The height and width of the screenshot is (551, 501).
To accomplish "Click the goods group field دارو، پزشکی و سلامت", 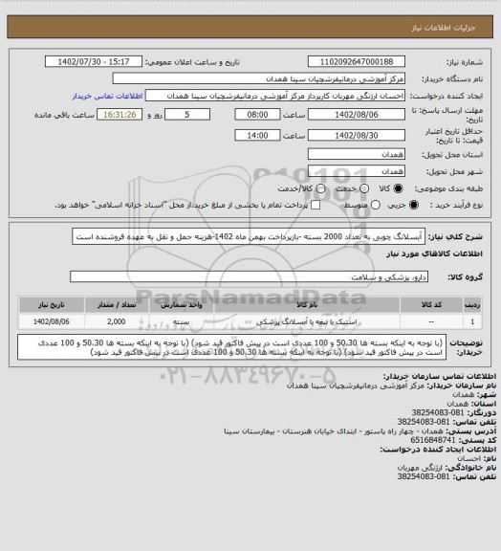I will pyautogui.click(x=249, y=276).
